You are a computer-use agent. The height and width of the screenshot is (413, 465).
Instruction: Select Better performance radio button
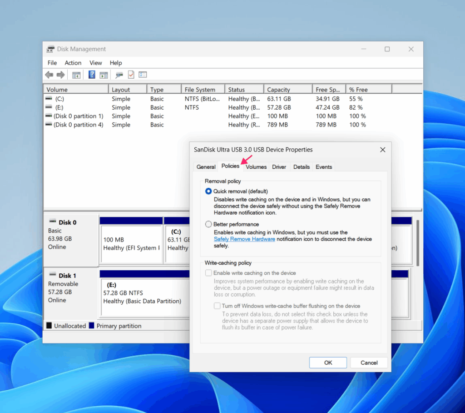pos(208,224)
